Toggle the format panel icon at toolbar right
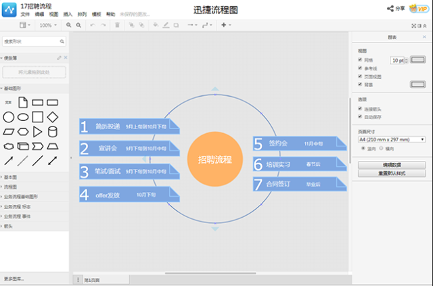This screenshot has width=433, height=286. (419, 26)
